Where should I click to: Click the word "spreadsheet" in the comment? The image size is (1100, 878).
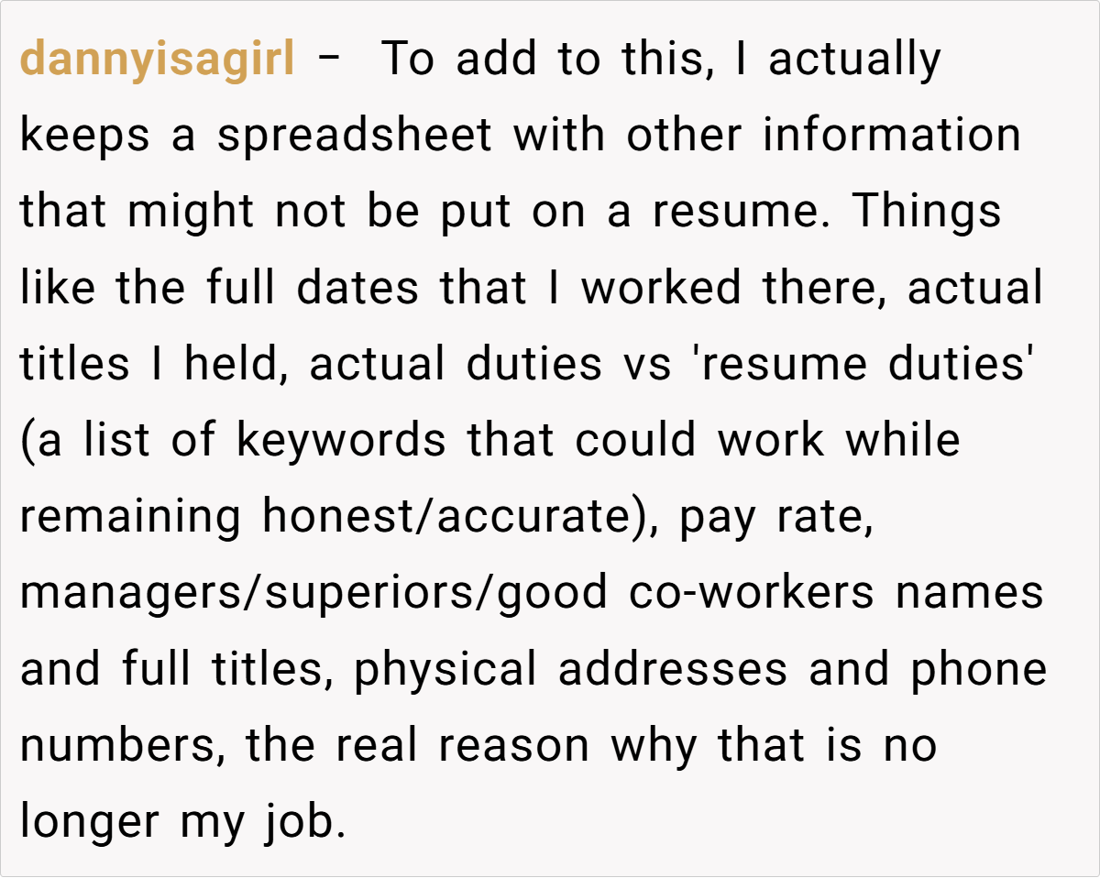pyautogui.click(x=354, y=136)
